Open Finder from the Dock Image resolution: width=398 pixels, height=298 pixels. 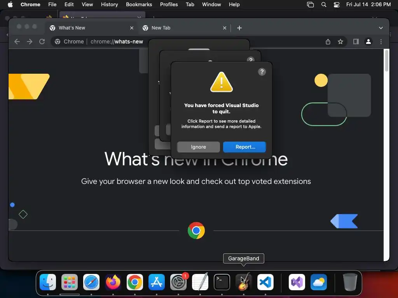pos(48,282)
